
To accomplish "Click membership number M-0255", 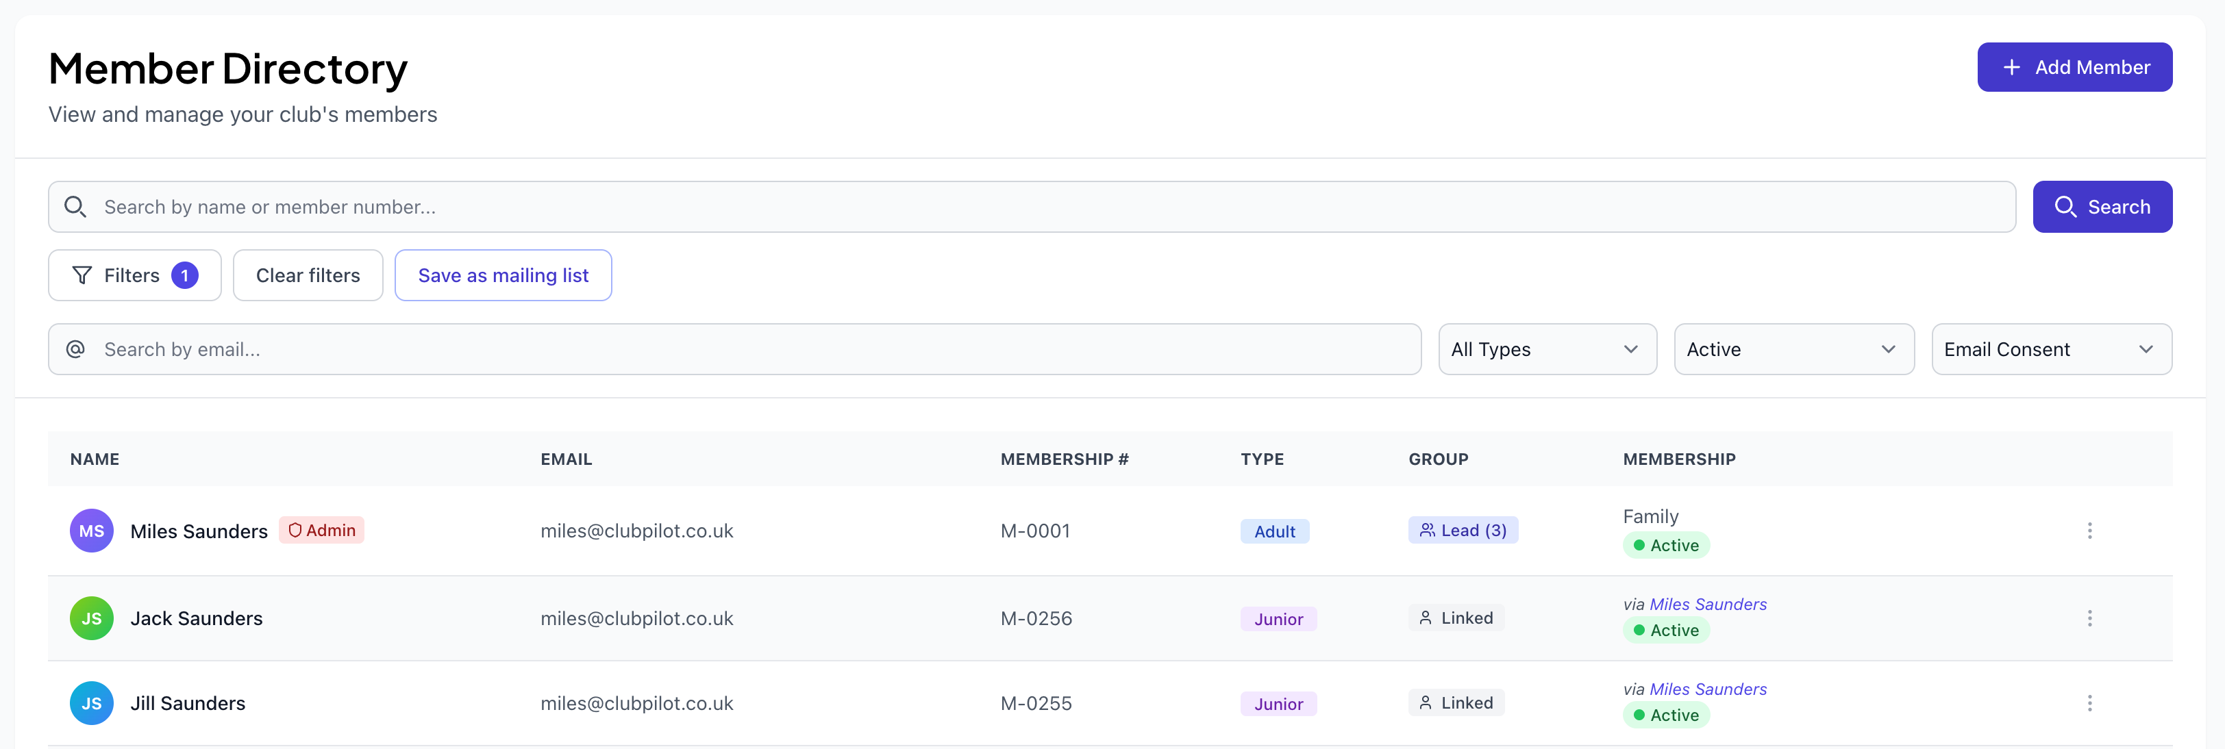I will coord(1036,703).
